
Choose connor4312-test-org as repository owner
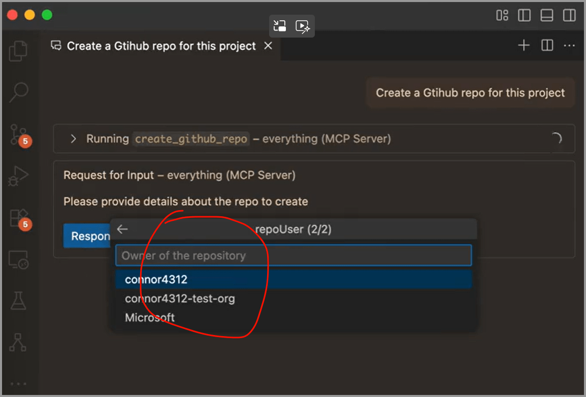click(180, 299)
